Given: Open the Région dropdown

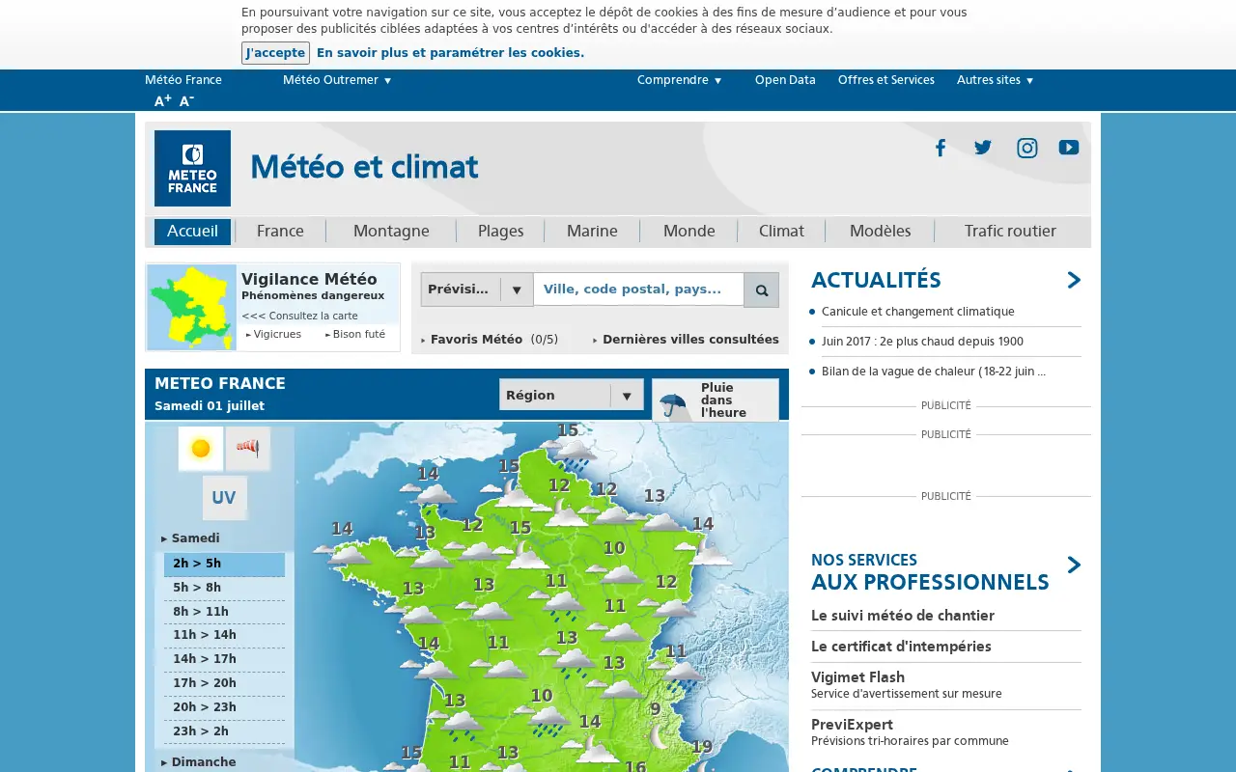Looking at the screenshot, I should tap(571, 395).
